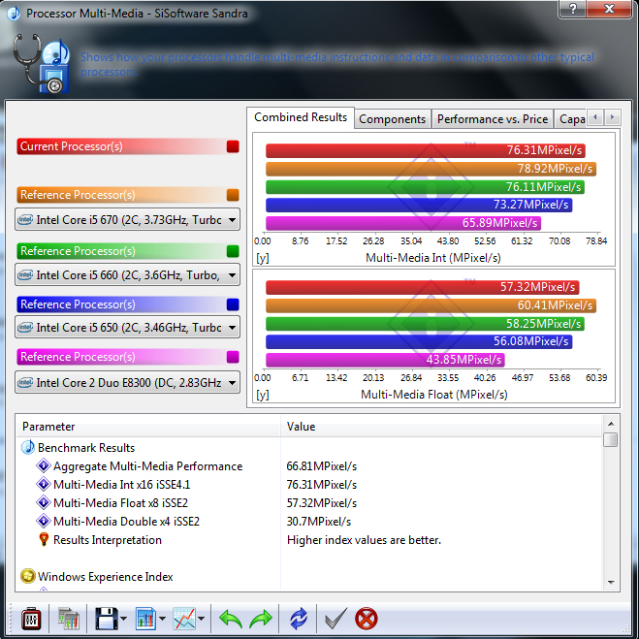Open the save icon dropdown arrow

123,619
